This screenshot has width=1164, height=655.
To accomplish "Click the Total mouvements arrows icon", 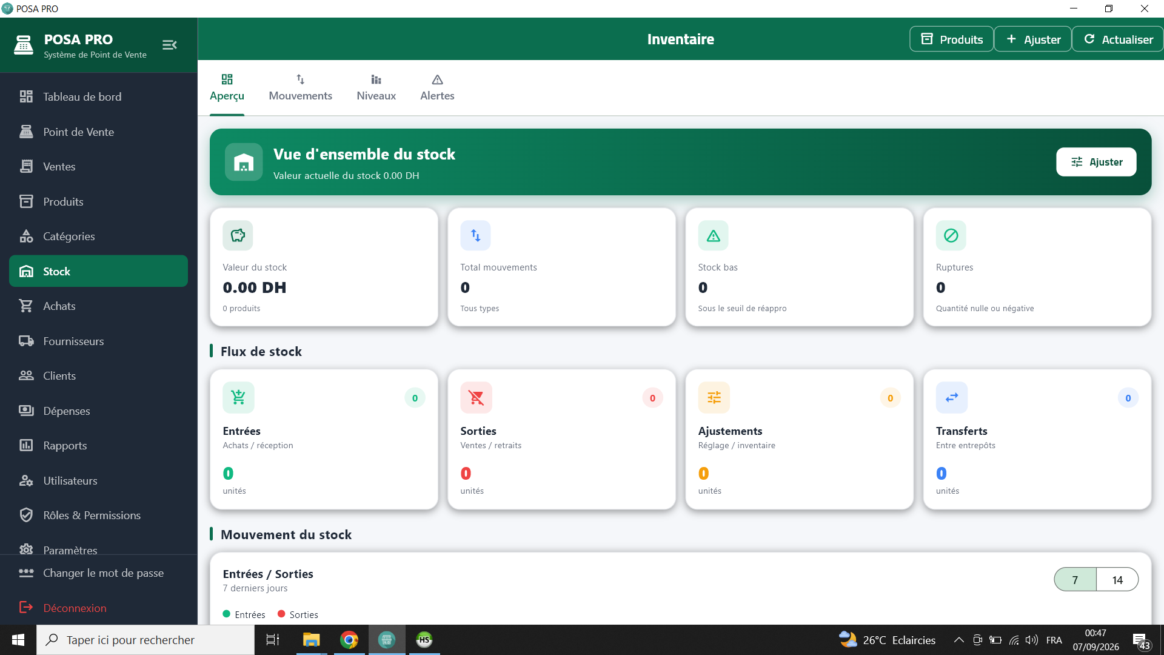I will 475,235.
